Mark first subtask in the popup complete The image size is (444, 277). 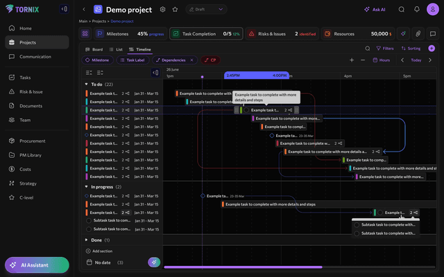tap(357, 224)
